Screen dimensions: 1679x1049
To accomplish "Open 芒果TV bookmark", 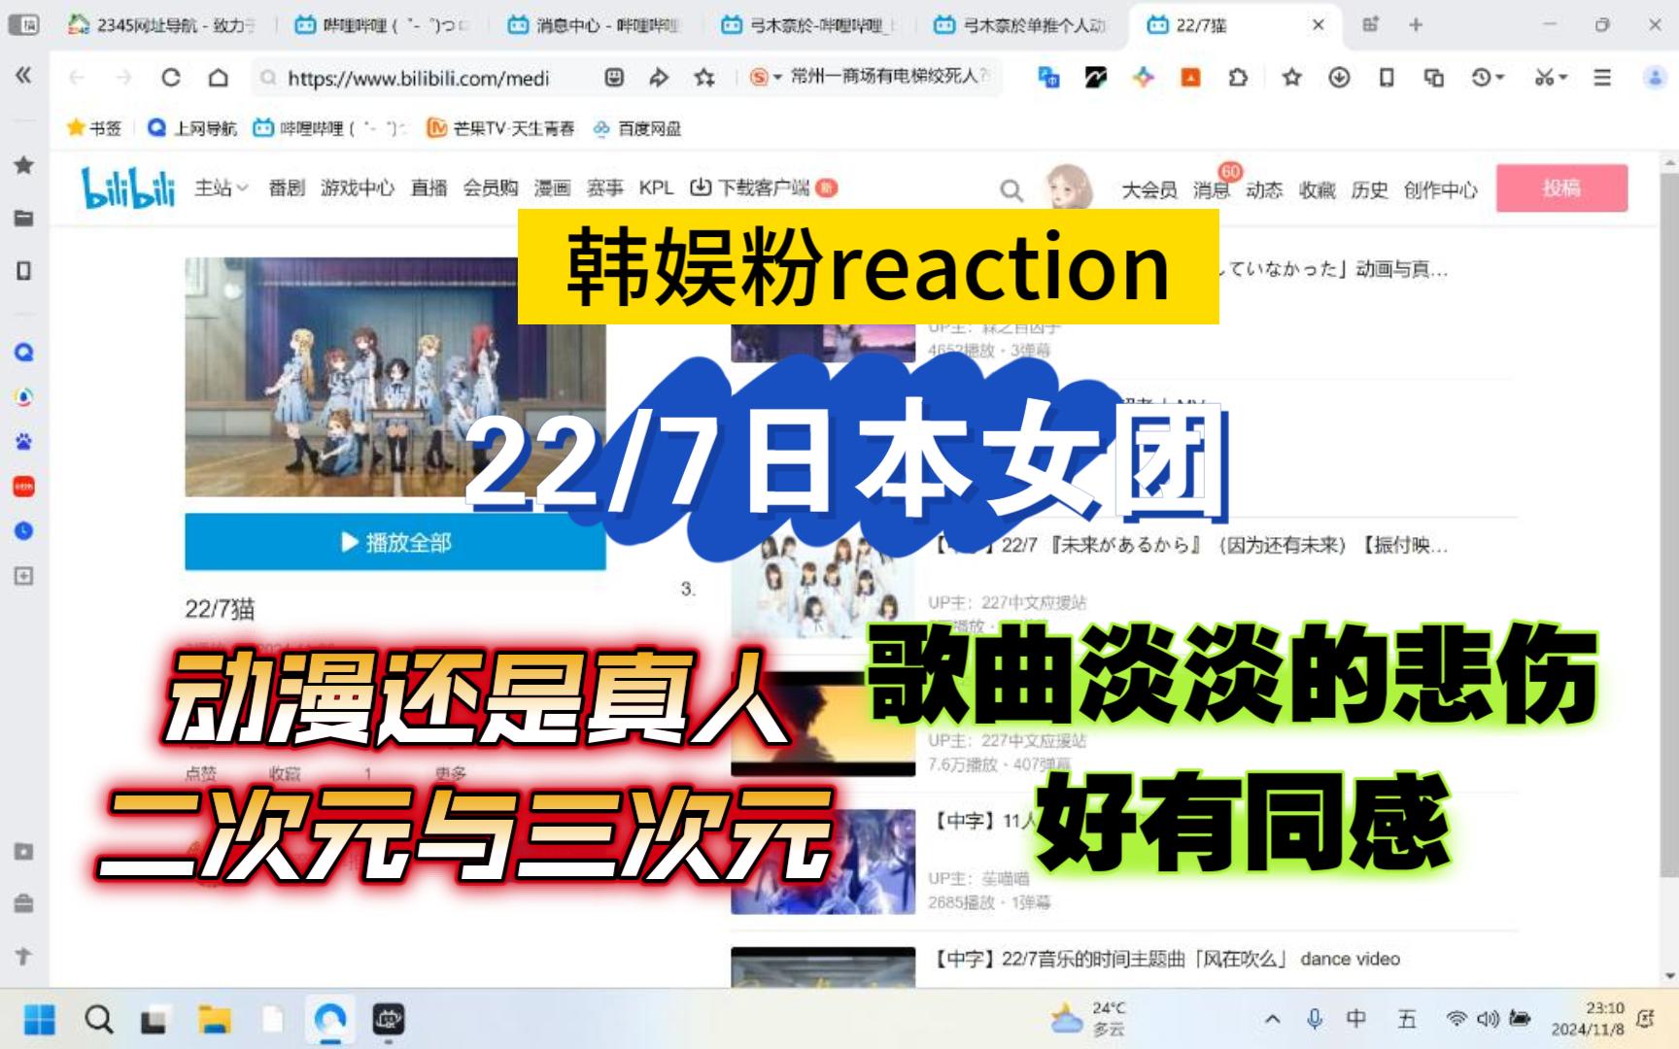I will point(501,128).
